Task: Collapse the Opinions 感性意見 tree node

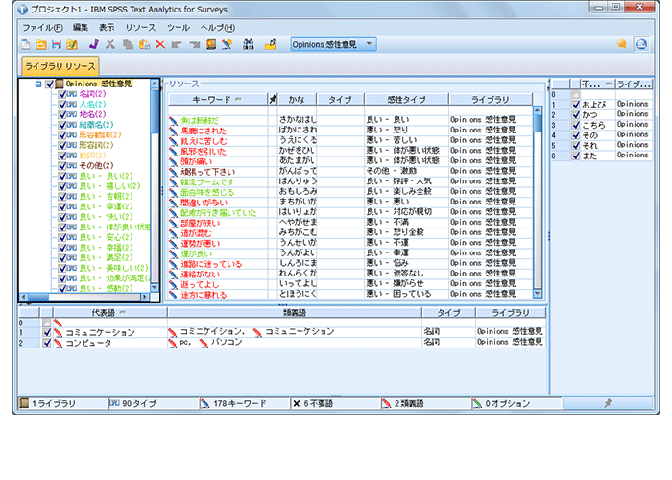Action: 38,84
